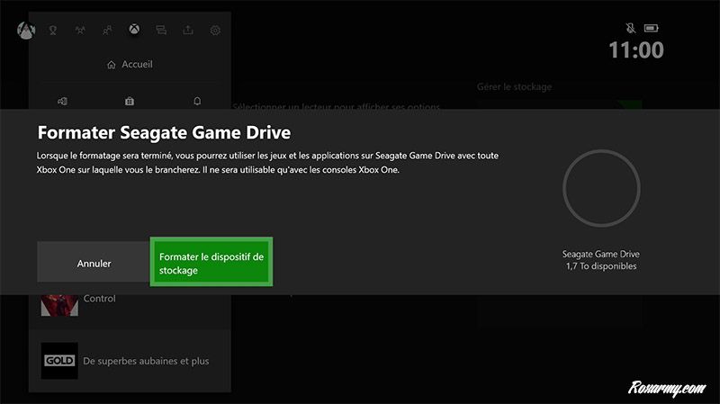
Task: Click De superbes aubaines et plus
Action: click(146, 361)
